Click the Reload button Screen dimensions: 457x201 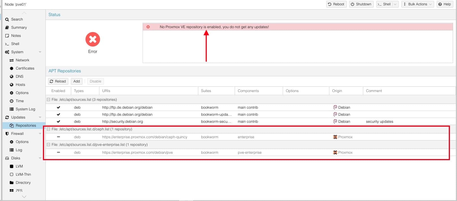coord(58,81)
